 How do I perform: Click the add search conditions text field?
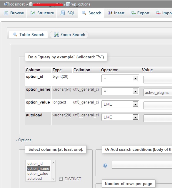click(x=142, y=165)
